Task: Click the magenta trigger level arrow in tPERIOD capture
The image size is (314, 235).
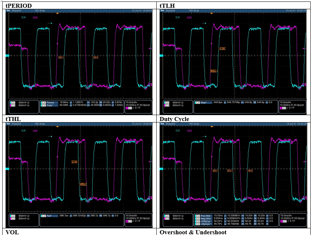Action: pos(150,48)
